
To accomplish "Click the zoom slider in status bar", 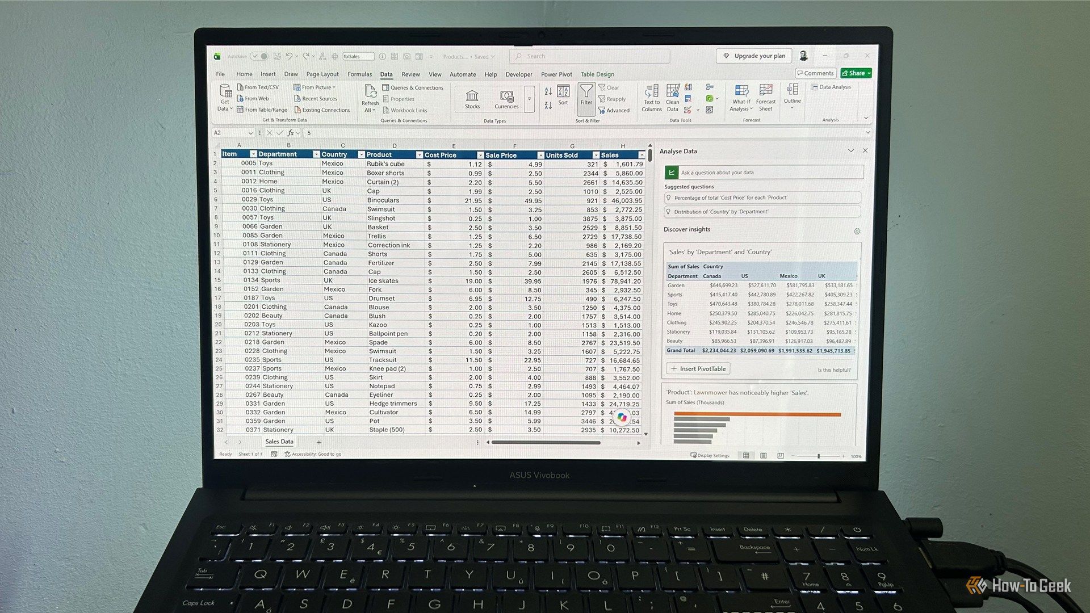I will (x=818, y=456).
